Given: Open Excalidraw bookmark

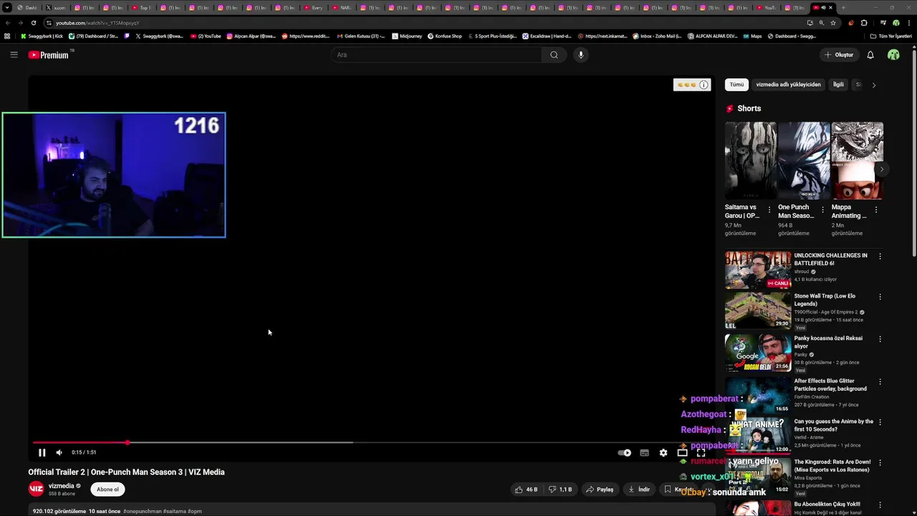Looking at the screenshot, I should point(547,36).
